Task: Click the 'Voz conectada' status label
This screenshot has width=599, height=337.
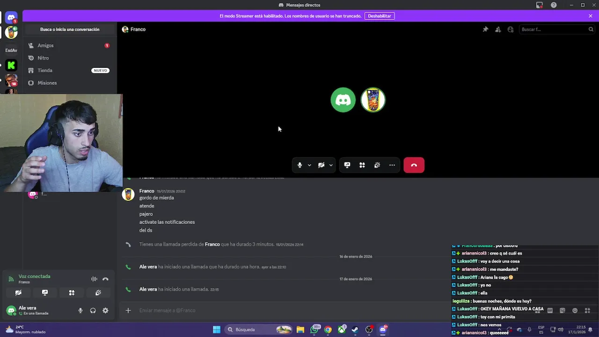Action: tap(34, 277)
